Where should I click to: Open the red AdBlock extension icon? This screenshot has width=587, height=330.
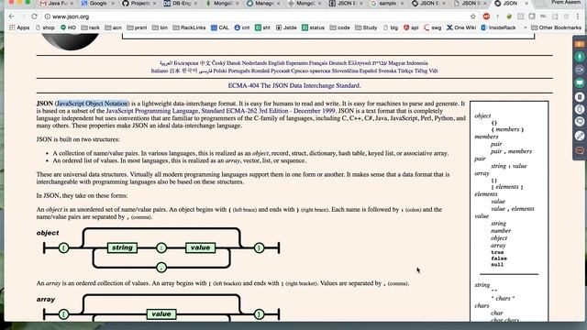click(x=486, y=16)
